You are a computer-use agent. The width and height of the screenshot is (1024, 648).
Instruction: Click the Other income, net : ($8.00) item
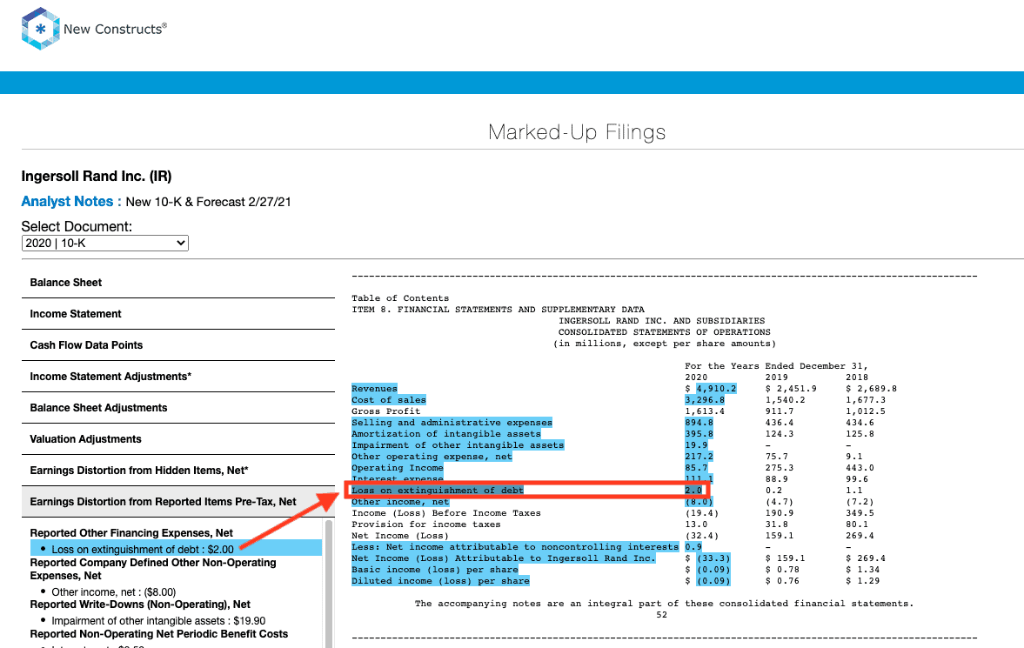pyautogui.click(x=114, y=591)
